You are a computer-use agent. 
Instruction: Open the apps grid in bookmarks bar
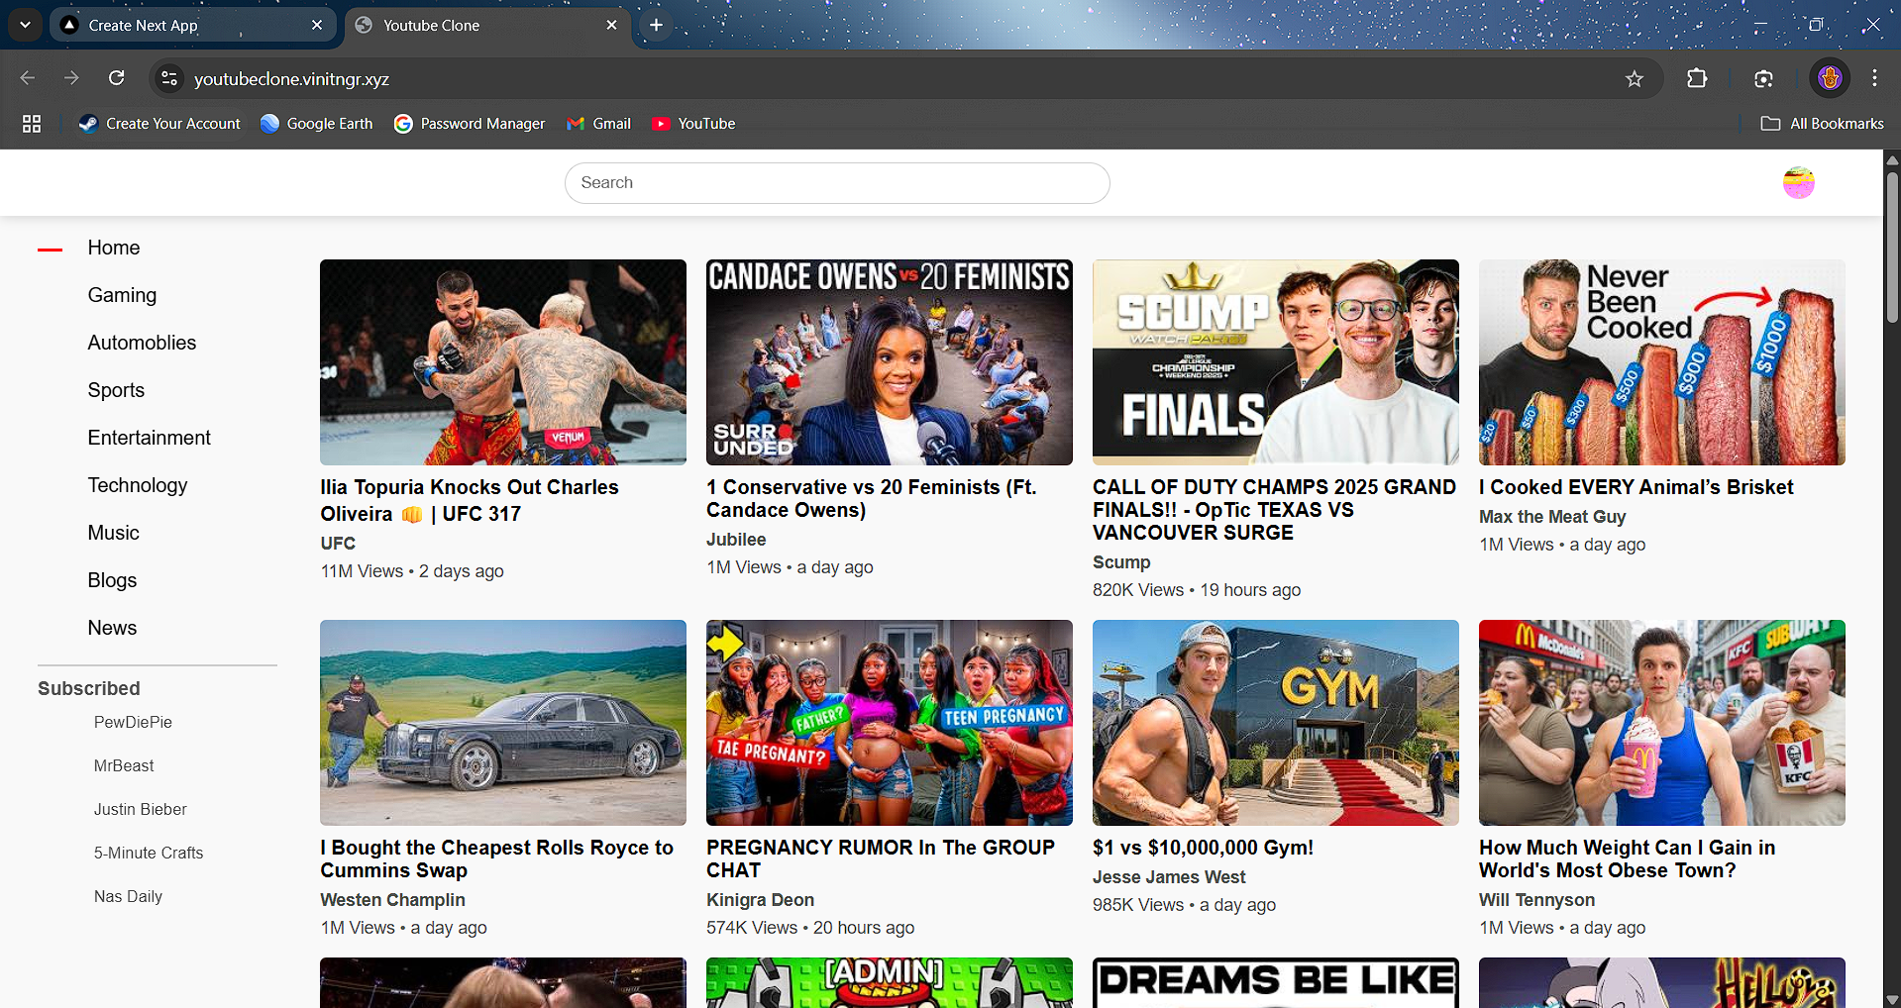32,124
